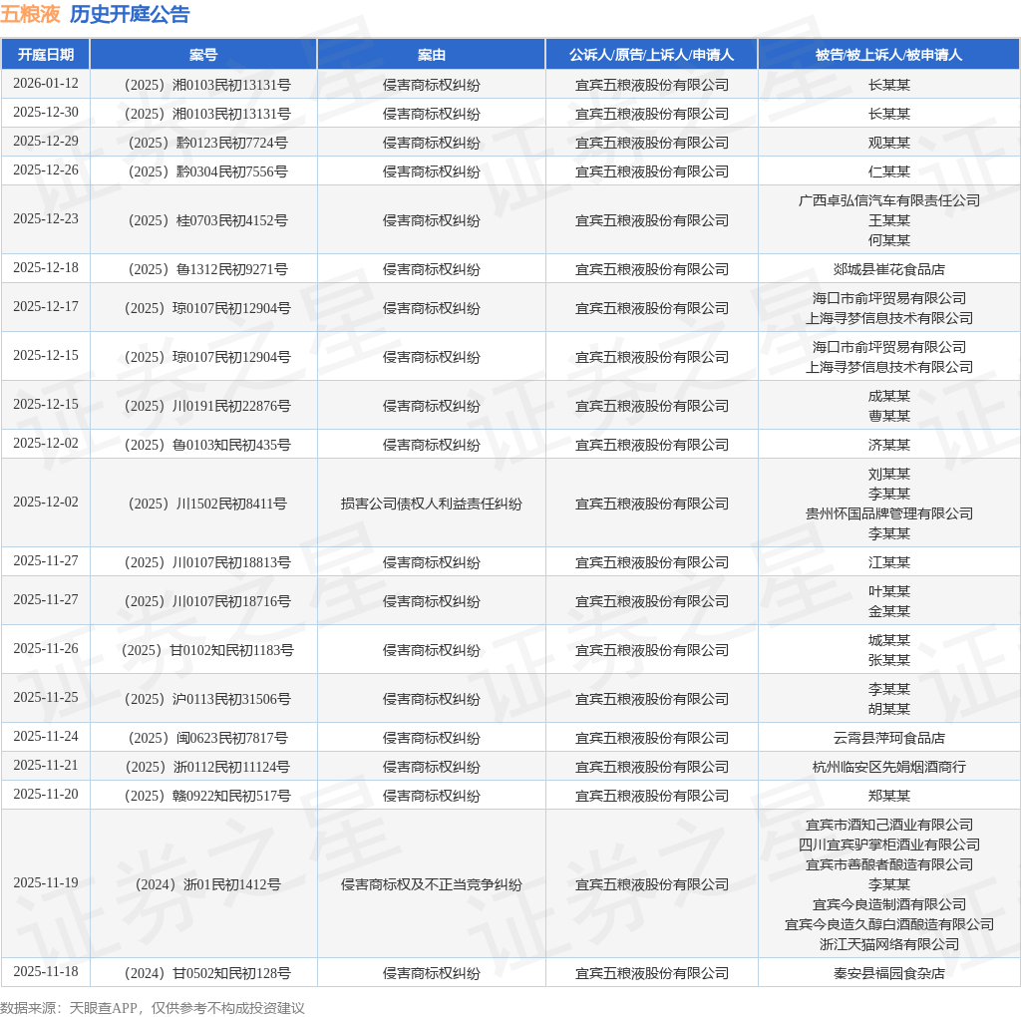Click defendant 四川宜宾驴掌柜酒业有限公司

click(888, 845)
